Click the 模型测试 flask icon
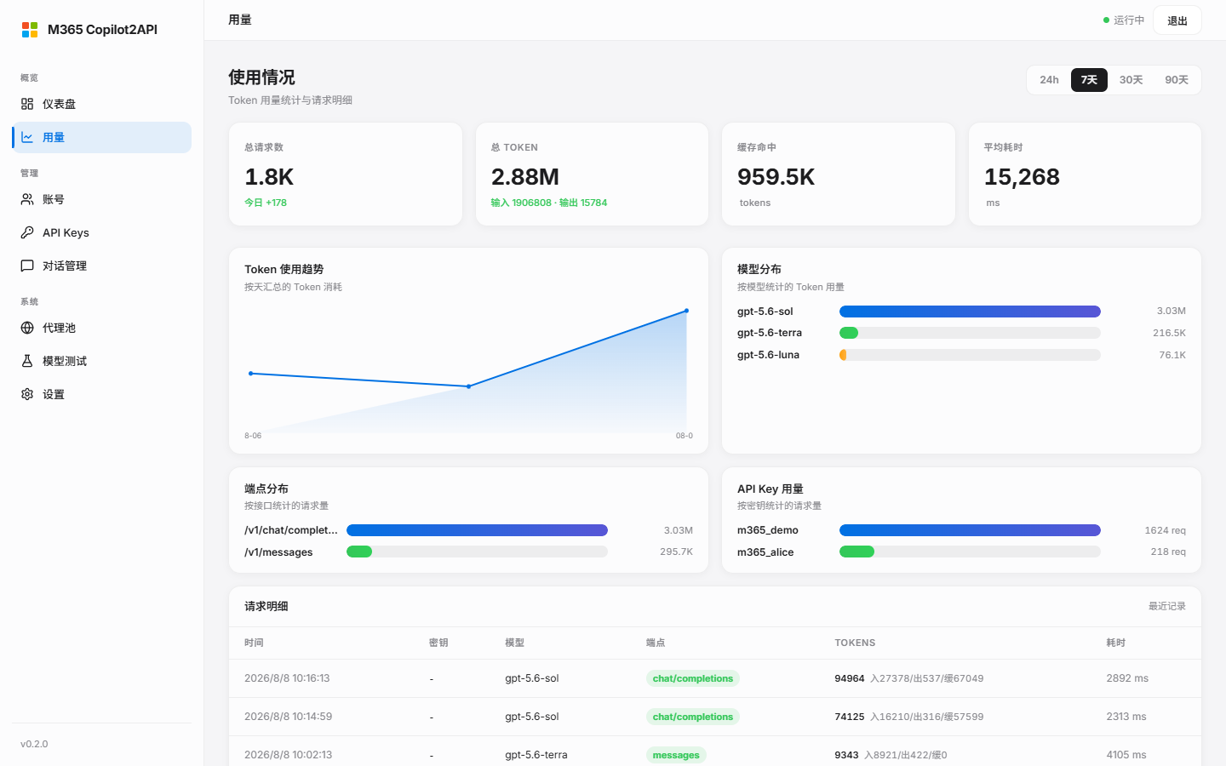 (27, 361)
